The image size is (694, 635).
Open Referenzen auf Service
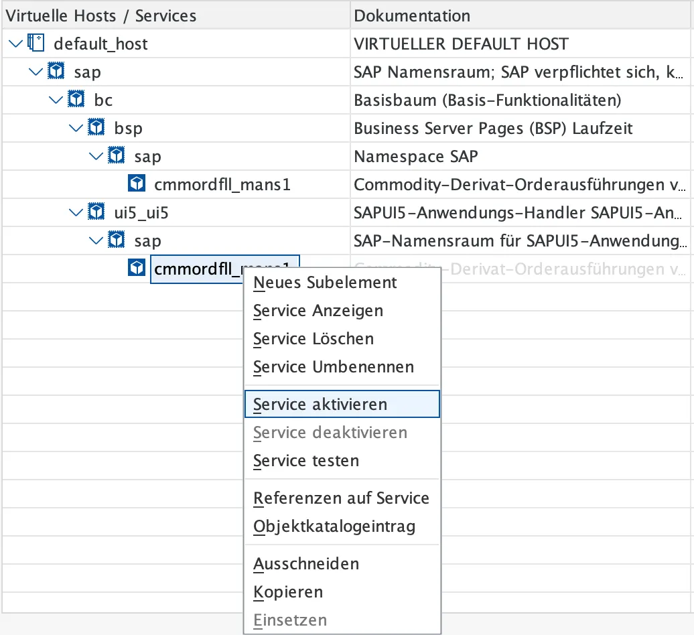pos(341,498)
